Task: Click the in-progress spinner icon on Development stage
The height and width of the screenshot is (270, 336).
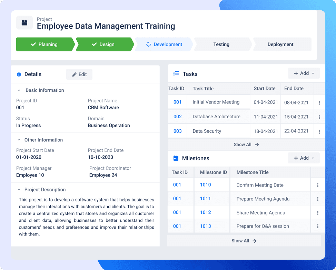Action: click(148, 44)
